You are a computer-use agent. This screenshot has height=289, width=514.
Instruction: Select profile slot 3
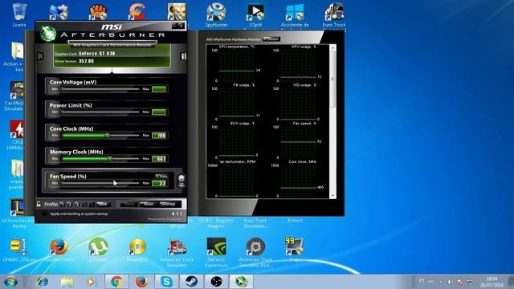click(76, 204)
